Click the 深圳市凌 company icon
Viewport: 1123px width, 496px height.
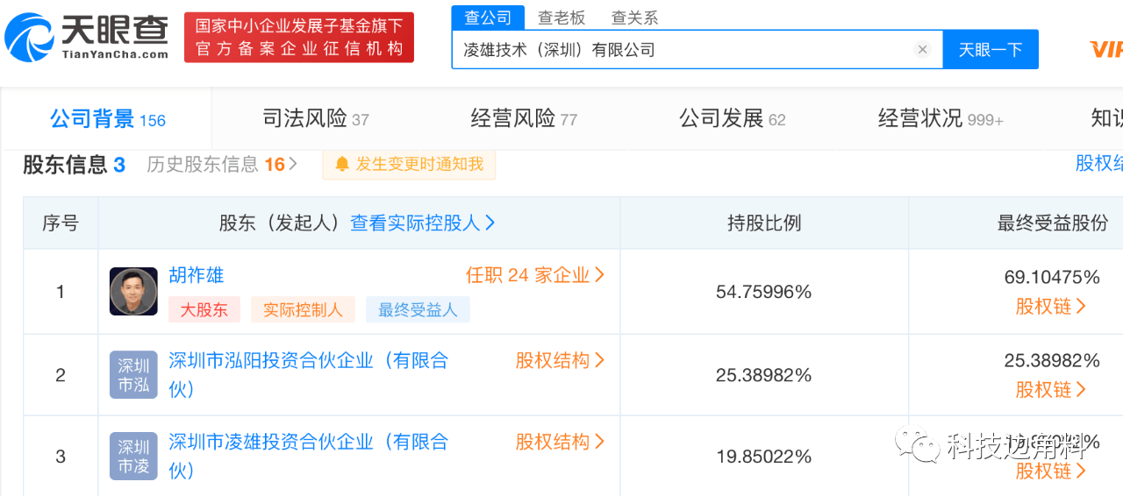(133, 457)
